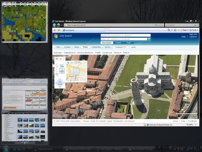The width and height of the screenshot is (202, 152).
Task: Click the Live Search logo
Action: coord(63,36)
